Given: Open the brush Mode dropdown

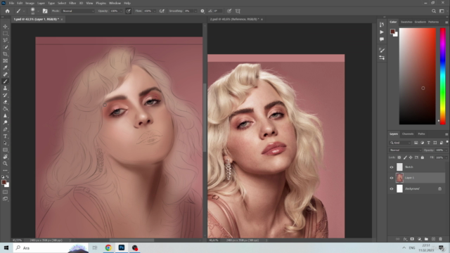Looking at the screenshot, I should point(78,11).
